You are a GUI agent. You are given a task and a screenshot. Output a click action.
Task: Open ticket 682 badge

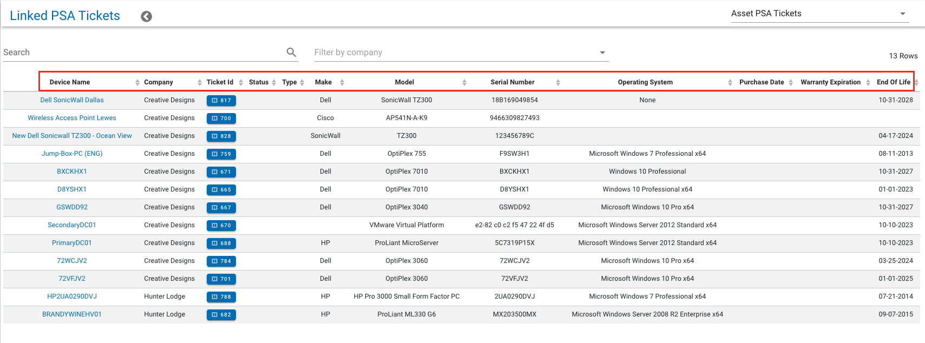221,314
